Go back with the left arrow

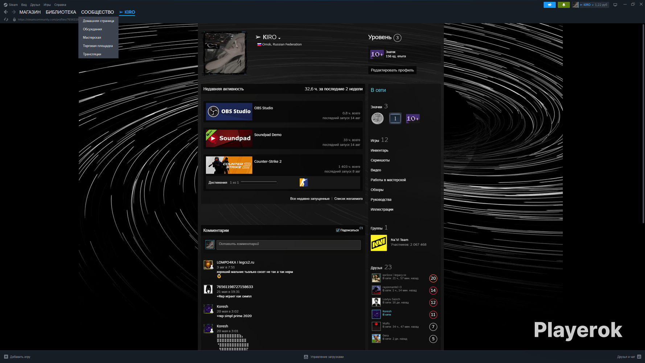pyautogui.click(x=6, y=12)
